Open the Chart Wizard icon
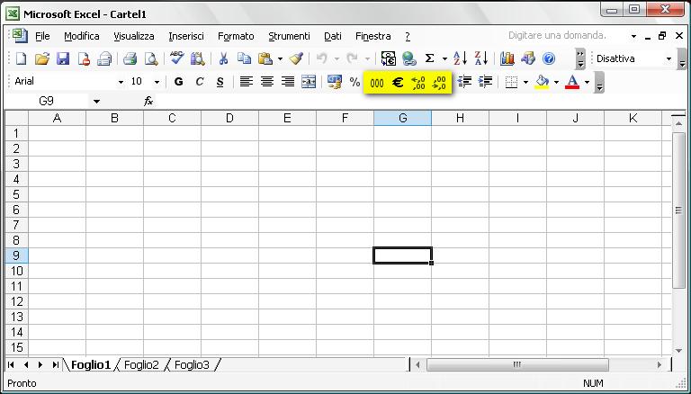 tap(507, 58)
